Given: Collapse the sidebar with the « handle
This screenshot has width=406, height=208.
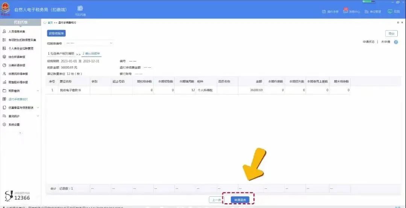Looking at the screenshot, I should pos(20,133).
